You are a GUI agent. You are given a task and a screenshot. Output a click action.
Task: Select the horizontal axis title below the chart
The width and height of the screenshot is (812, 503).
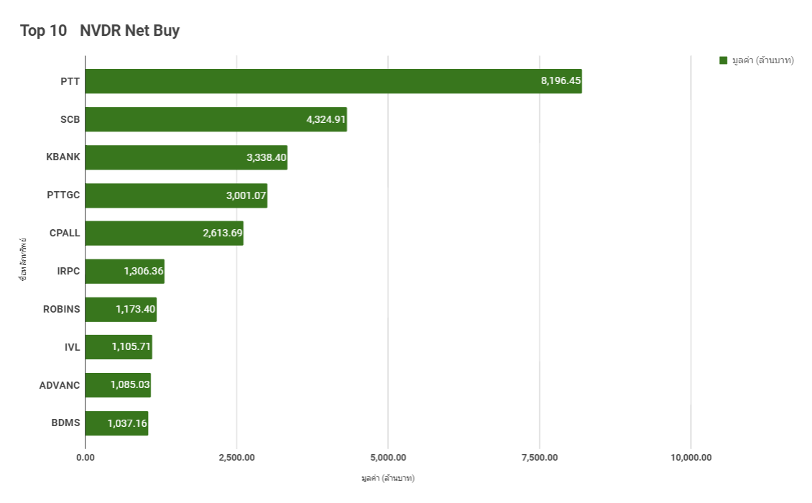click(388, 478)
